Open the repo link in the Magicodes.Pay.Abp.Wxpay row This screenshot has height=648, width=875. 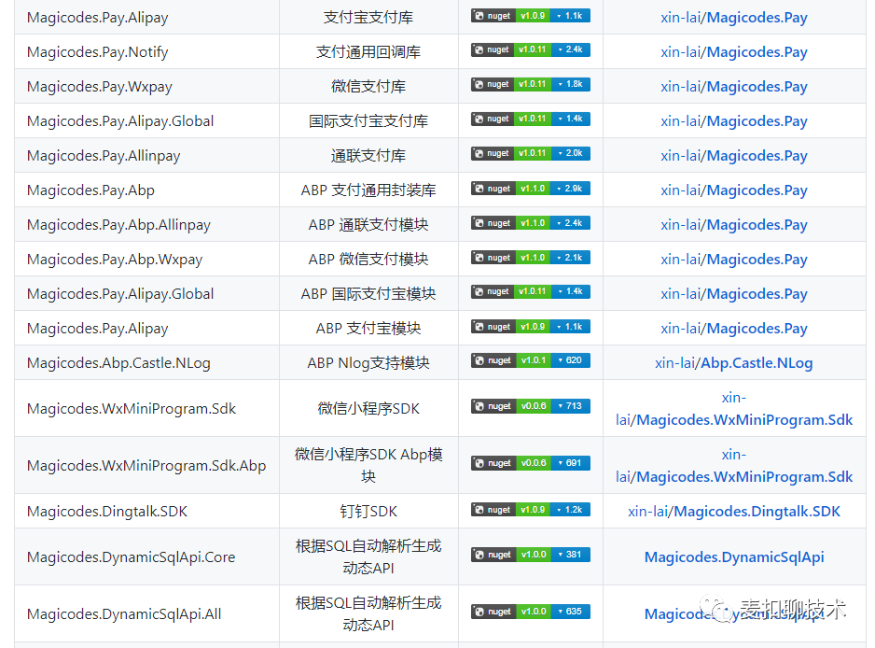click(x=734, y=260)
